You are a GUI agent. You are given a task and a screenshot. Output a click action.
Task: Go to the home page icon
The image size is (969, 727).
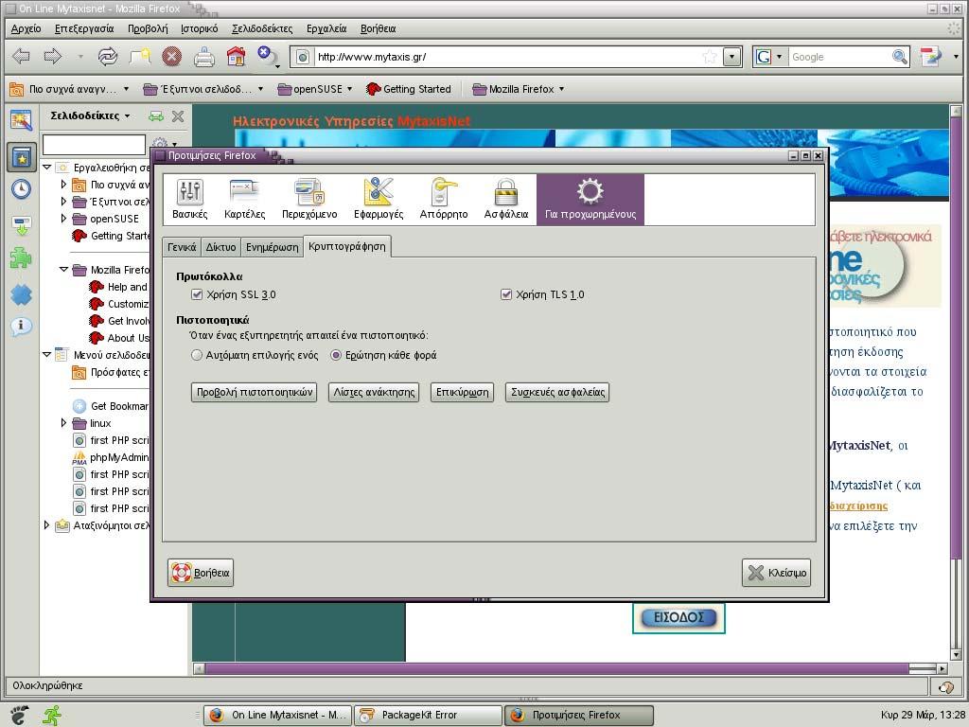click(x=236, y=57)
